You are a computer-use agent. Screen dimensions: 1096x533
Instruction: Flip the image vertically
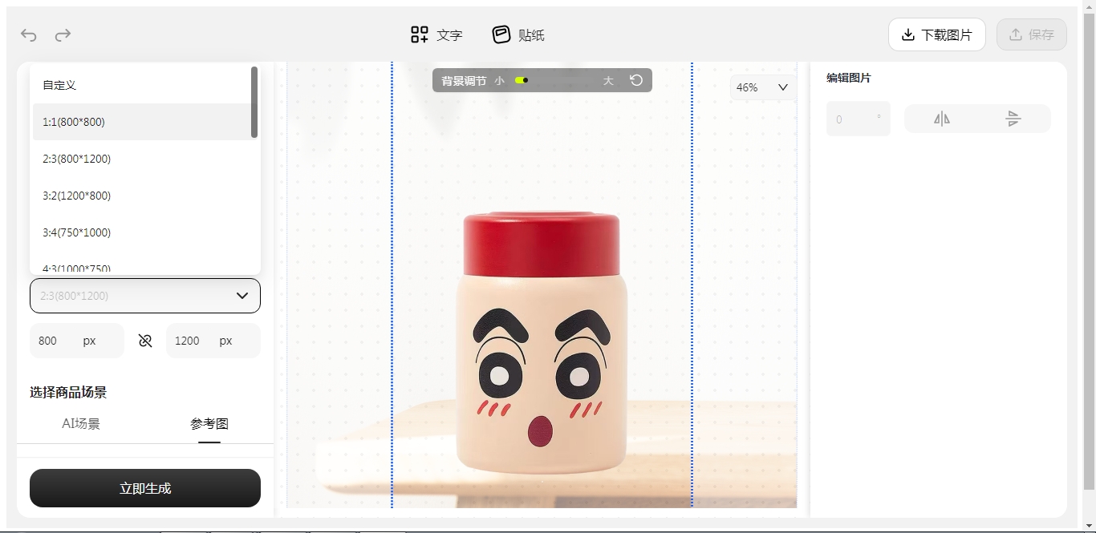[1013, 119]
